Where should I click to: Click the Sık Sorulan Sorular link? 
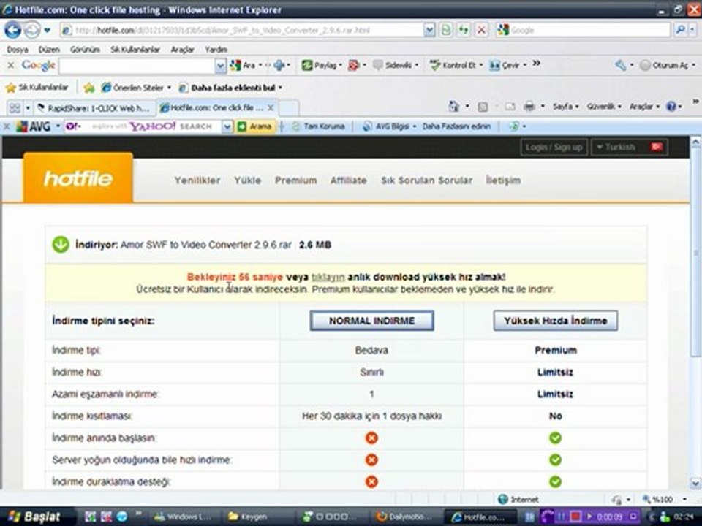[426, 180]
